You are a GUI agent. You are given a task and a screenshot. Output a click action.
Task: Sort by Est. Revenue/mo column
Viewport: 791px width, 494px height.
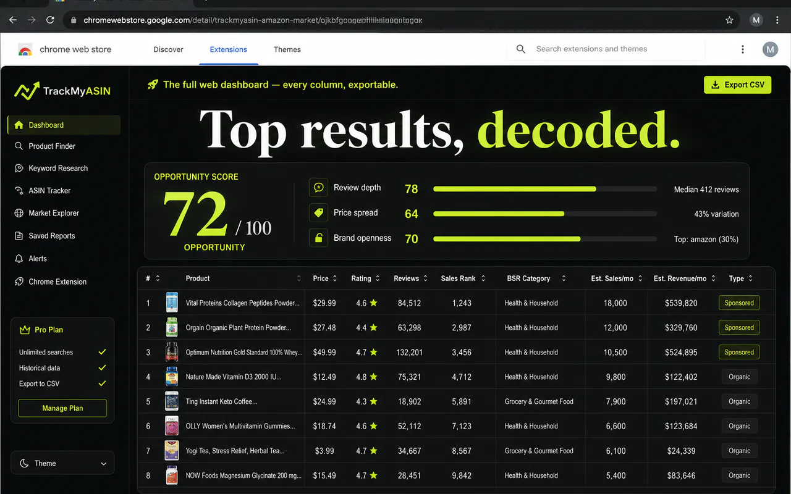tap(713, 278)
